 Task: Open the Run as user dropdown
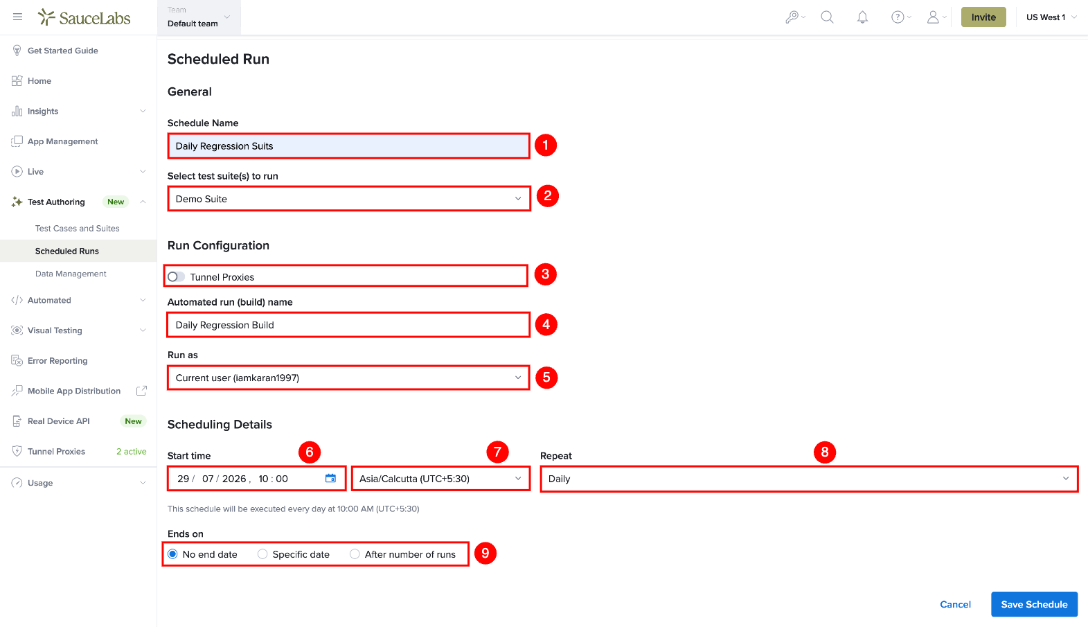[x=349, y=378]
